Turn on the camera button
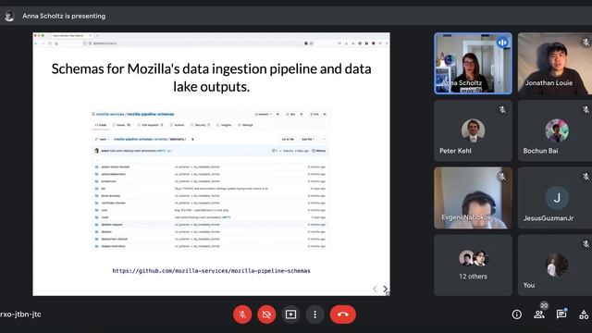This screenshot has height=333, width=592. [266, 314]
